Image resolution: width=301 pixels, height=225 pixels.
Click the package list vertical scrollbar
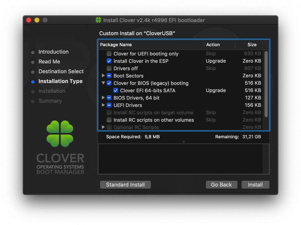click(x=266, y=84)
